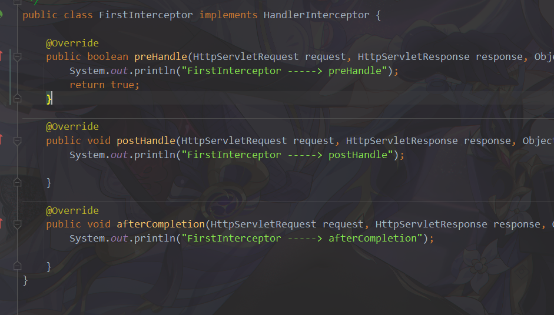Click the fold end marker at afterCompletion closing brace
The image size is (554, 315).
(x=17, y=266)
